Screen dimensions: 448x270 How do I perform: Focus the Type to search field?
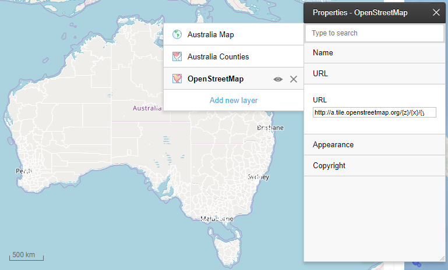(375, 33)
